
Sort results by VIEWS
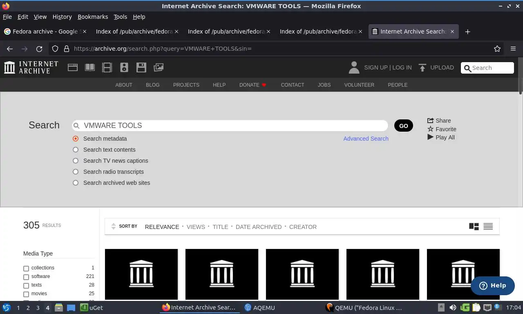196,227
